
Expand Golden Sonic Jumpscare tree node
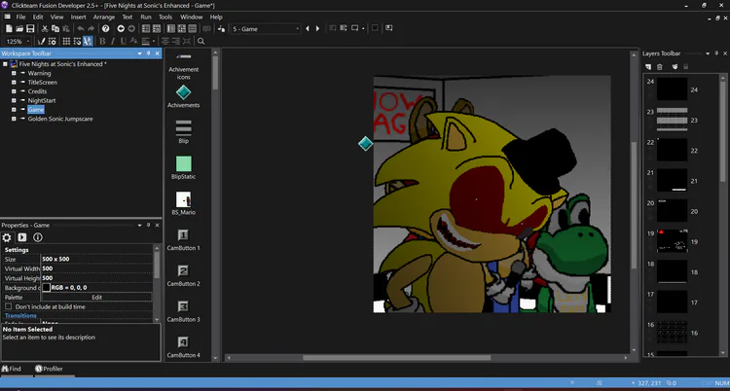(x=14, y=119)
